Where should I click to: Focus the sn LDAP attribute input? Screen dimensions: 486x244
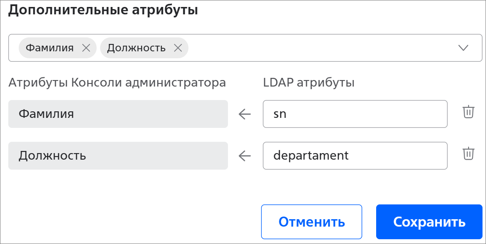(355, 114)
